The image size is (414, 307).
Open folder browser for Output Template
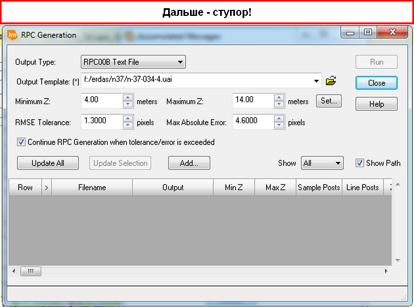coord(331,80)
